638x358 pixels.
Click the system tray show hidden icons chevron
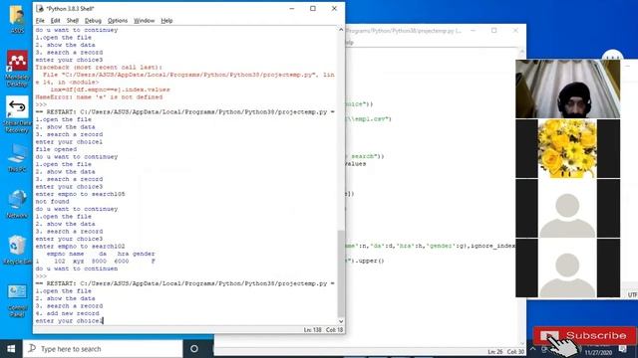coord(532,349)
